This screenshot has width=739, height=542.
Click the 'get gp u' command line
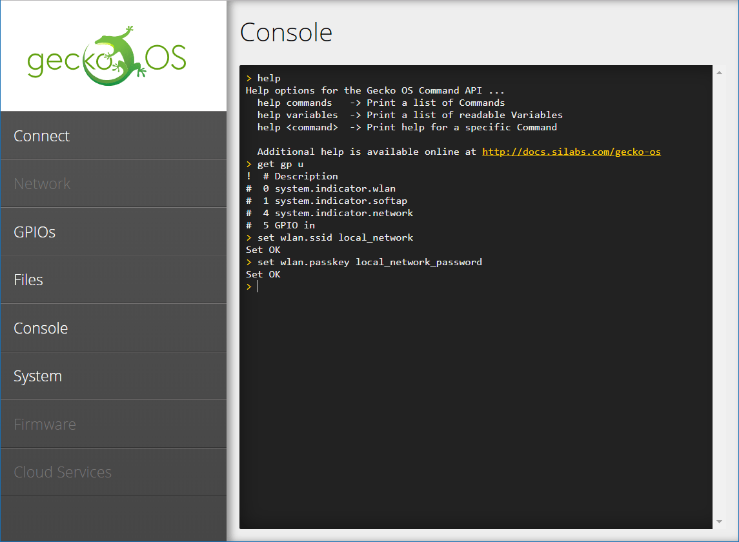(275, 164)
